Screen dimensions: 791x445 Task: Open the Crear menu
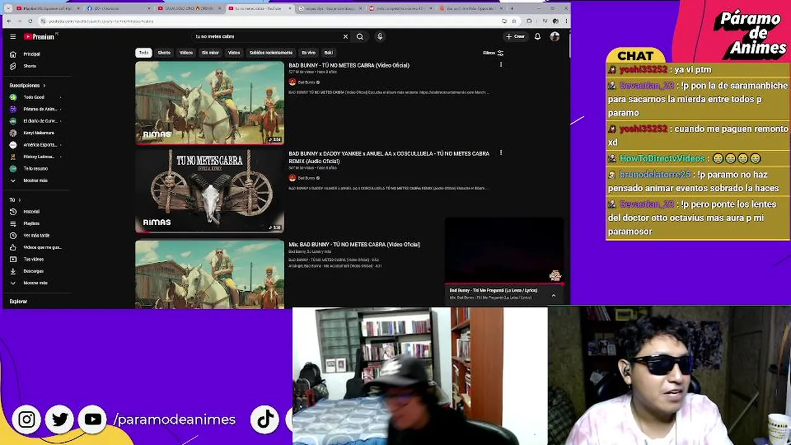[515, 36]
